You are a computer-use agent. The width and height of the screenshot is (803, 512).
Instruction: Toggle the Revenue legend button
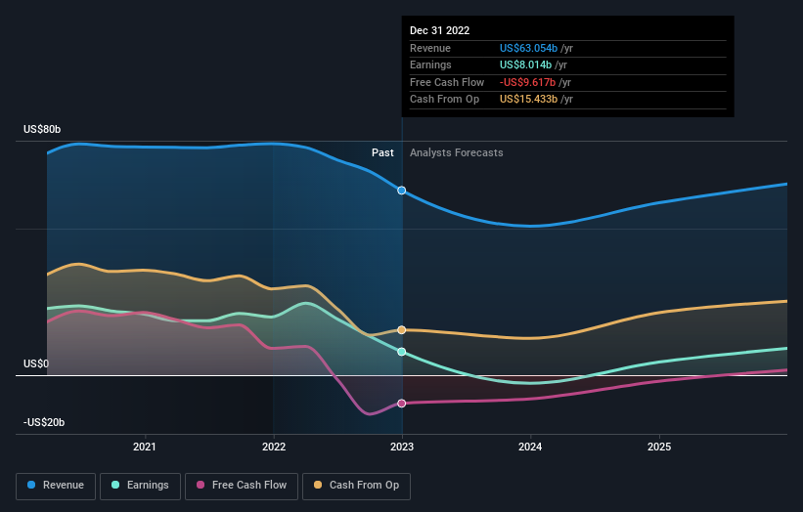[x=56, y=486]
